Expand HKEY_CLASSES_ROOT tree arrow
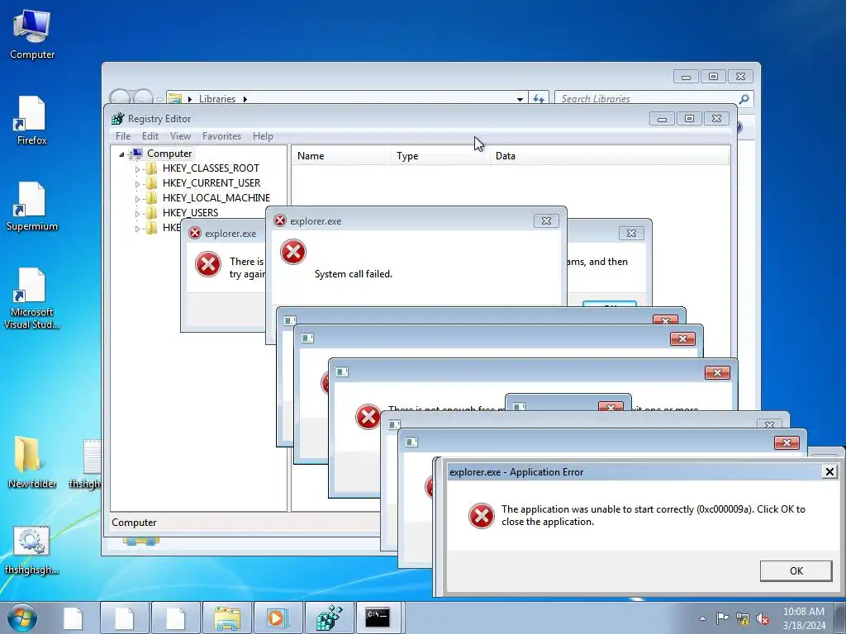 click(137, 168)
